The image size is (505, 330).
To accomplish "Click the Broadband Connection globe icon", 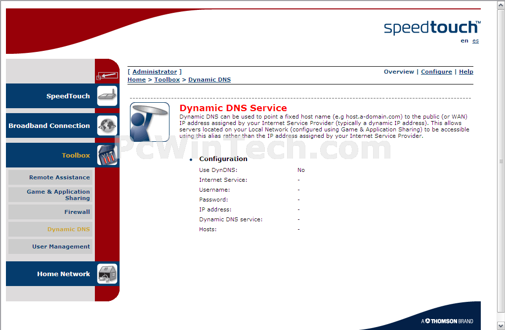I will [x=107, y=125].
